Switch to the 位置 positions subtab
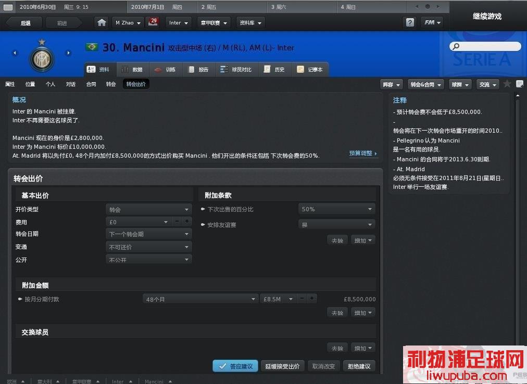The image size is (527, 384). [30, 84]
